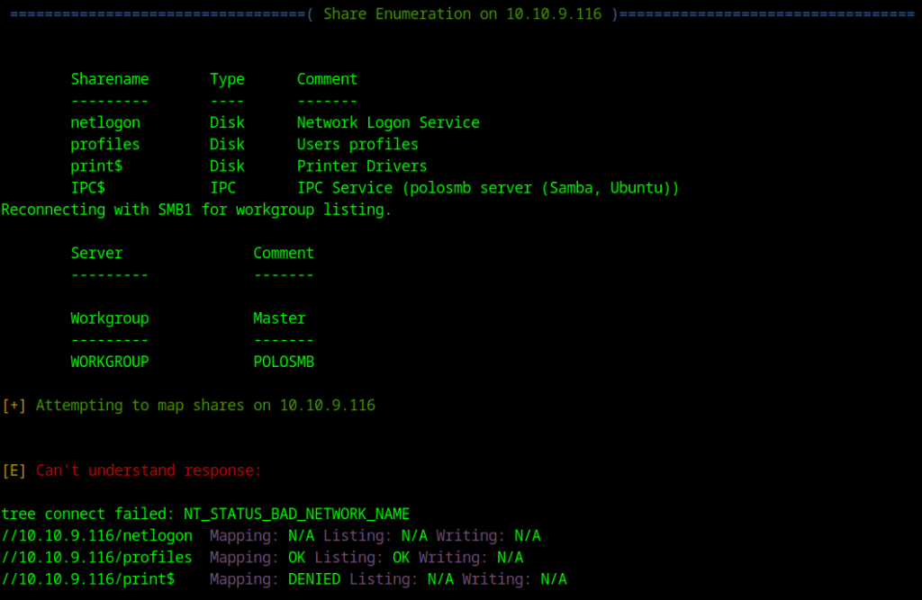The image size is (922, 600).
Task: Click the 'netlogon' share name in the table
Action: click(105, 123)
